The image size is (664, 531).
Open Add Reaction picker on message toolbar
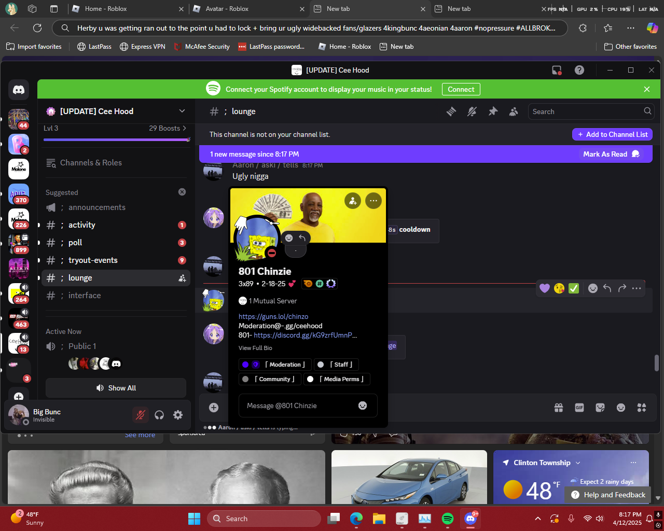[x=593, y=288]
